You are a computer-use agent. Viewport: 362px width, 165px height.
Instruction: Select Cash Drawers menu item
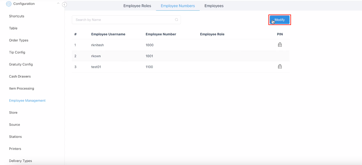coord(20,76)
